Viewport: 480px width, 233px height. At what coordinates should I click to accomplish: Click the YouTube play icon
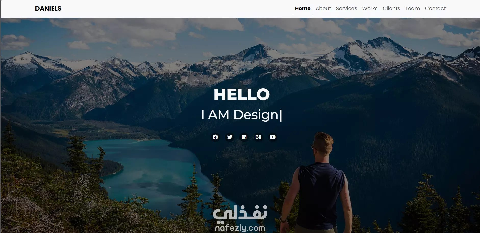[x=273, y=137]
